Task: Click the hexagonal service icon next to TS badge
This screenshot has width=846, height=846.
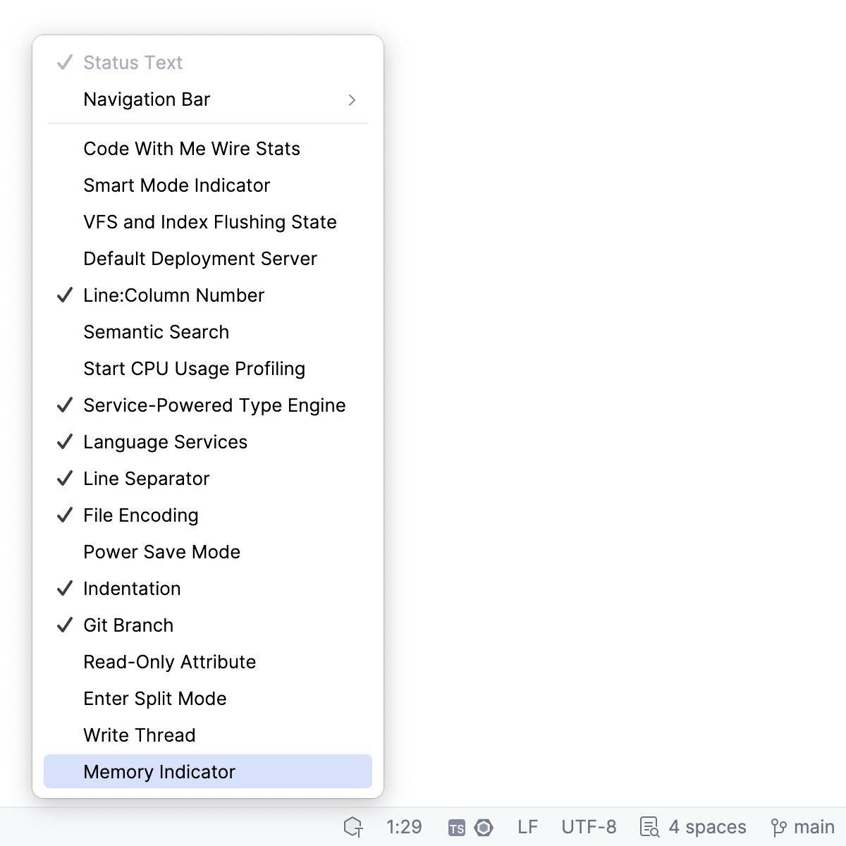Action: pos(485,827)
